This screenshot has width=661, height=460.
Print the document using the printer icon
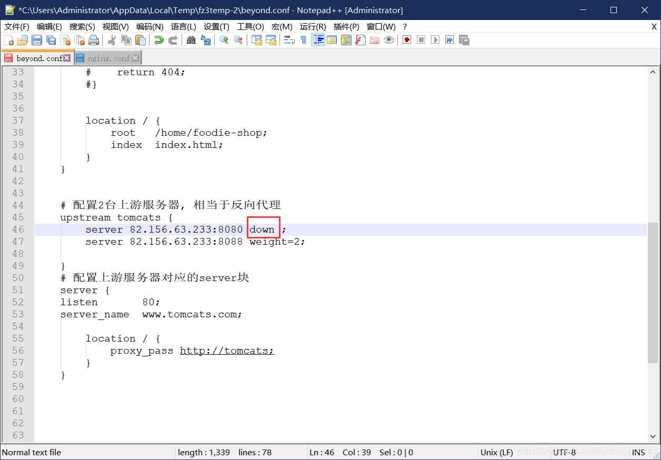tap(94, 40)
